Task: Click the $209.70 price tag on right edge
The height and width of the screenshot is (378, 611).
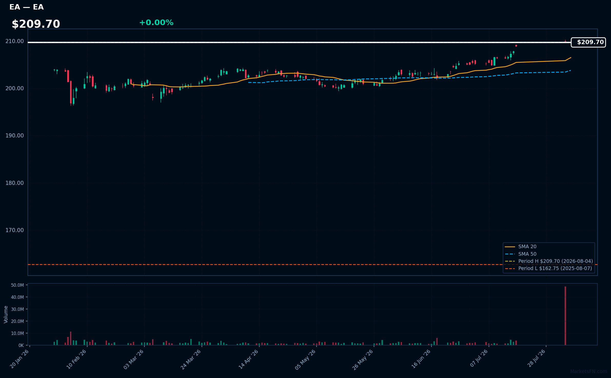Action: [588, 42]
